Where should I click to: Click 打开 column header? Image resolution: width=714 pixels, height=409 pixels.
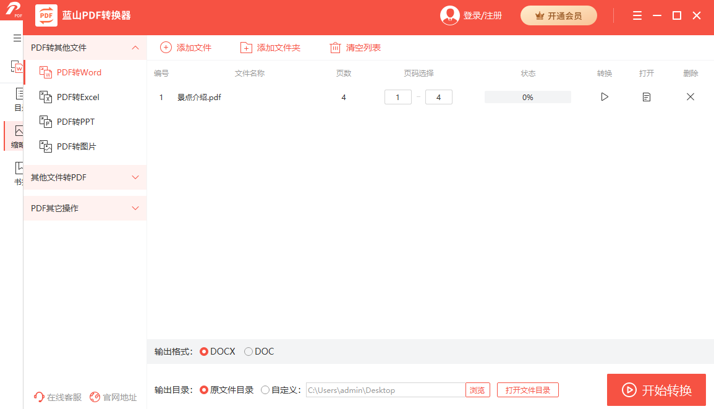646,74
